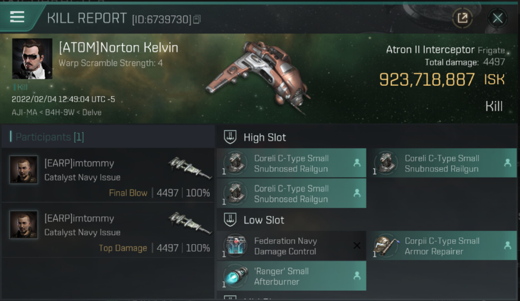Select the Federation Navy Damage Control module
Screen dimensions: 520x301
(x=292, y=246)
